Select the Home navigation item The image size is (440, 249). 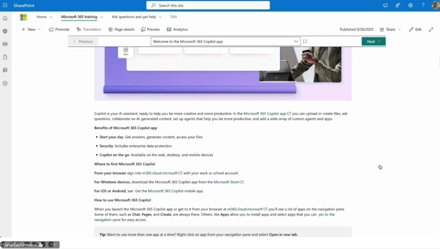pyautogui.click(x=42, y=17)
